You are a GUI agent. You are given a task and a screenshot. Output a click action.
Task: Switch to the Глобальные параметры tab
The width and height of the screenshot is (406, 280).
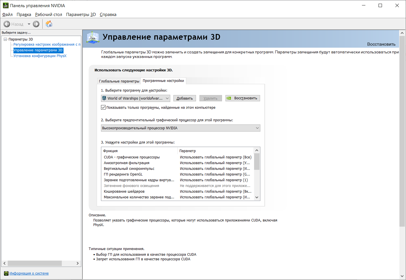(119, 81)
